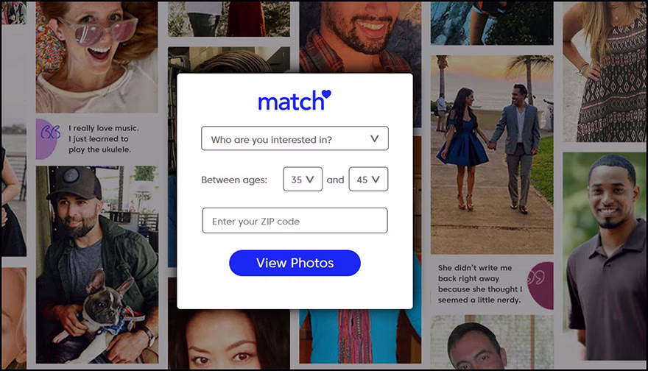648x371 pixels.
Task: Select the dark-haired woman's photo at bottom
Action: [x=228, y=339]
